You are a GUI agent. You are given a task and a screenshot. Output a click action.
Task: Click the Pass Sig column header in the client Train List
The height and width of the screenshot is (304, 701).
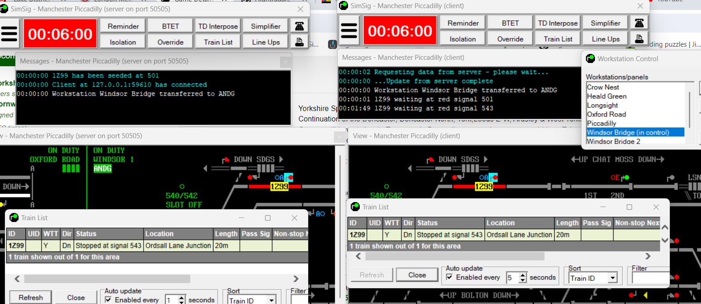597,223
